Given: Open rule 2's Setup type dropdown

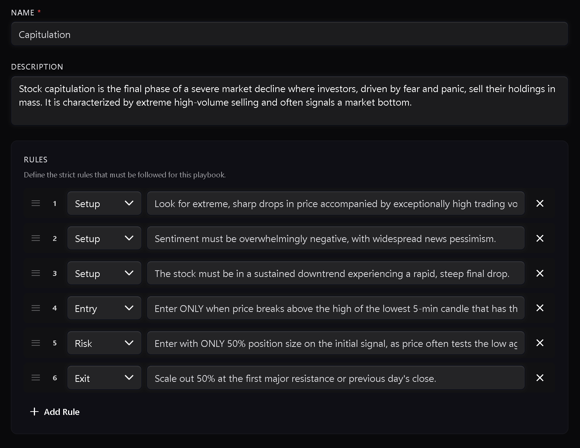Looking at the screenshot, I should click(x=104, y=238).
